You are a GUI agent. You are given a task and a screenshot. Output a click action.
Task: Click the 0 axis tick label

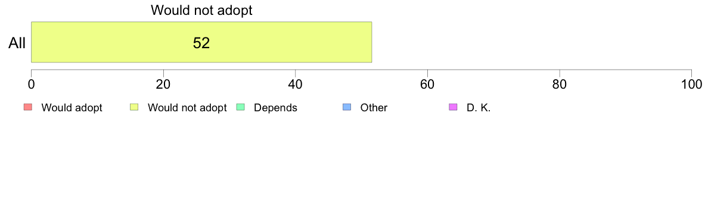point(31,84)
